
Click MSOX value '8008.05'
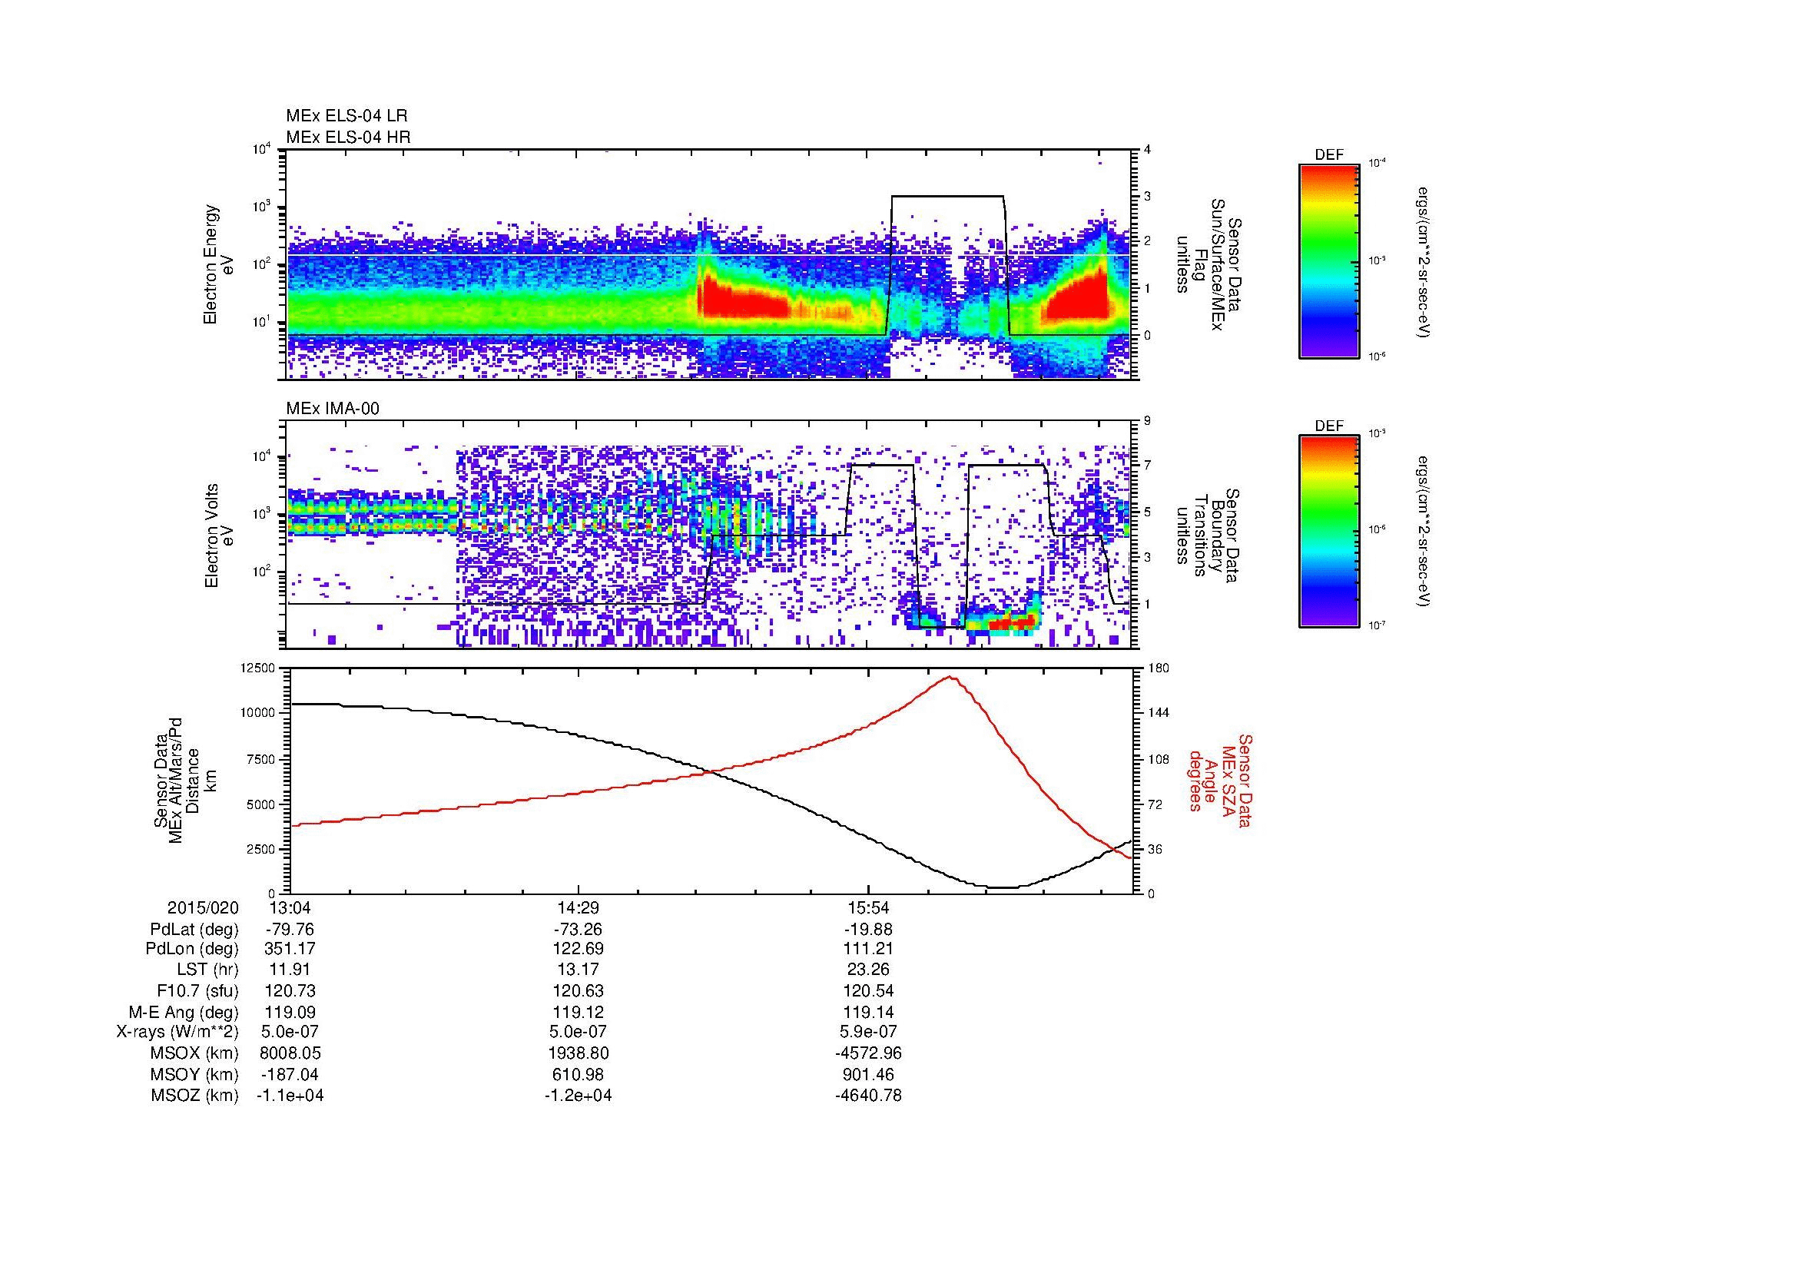(290, 1053)
